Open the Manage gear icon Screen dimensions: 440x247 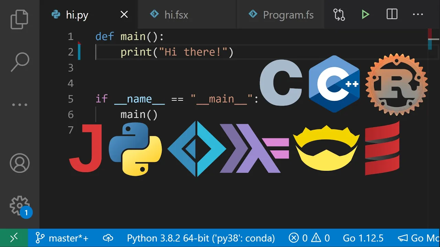[20, 205]
